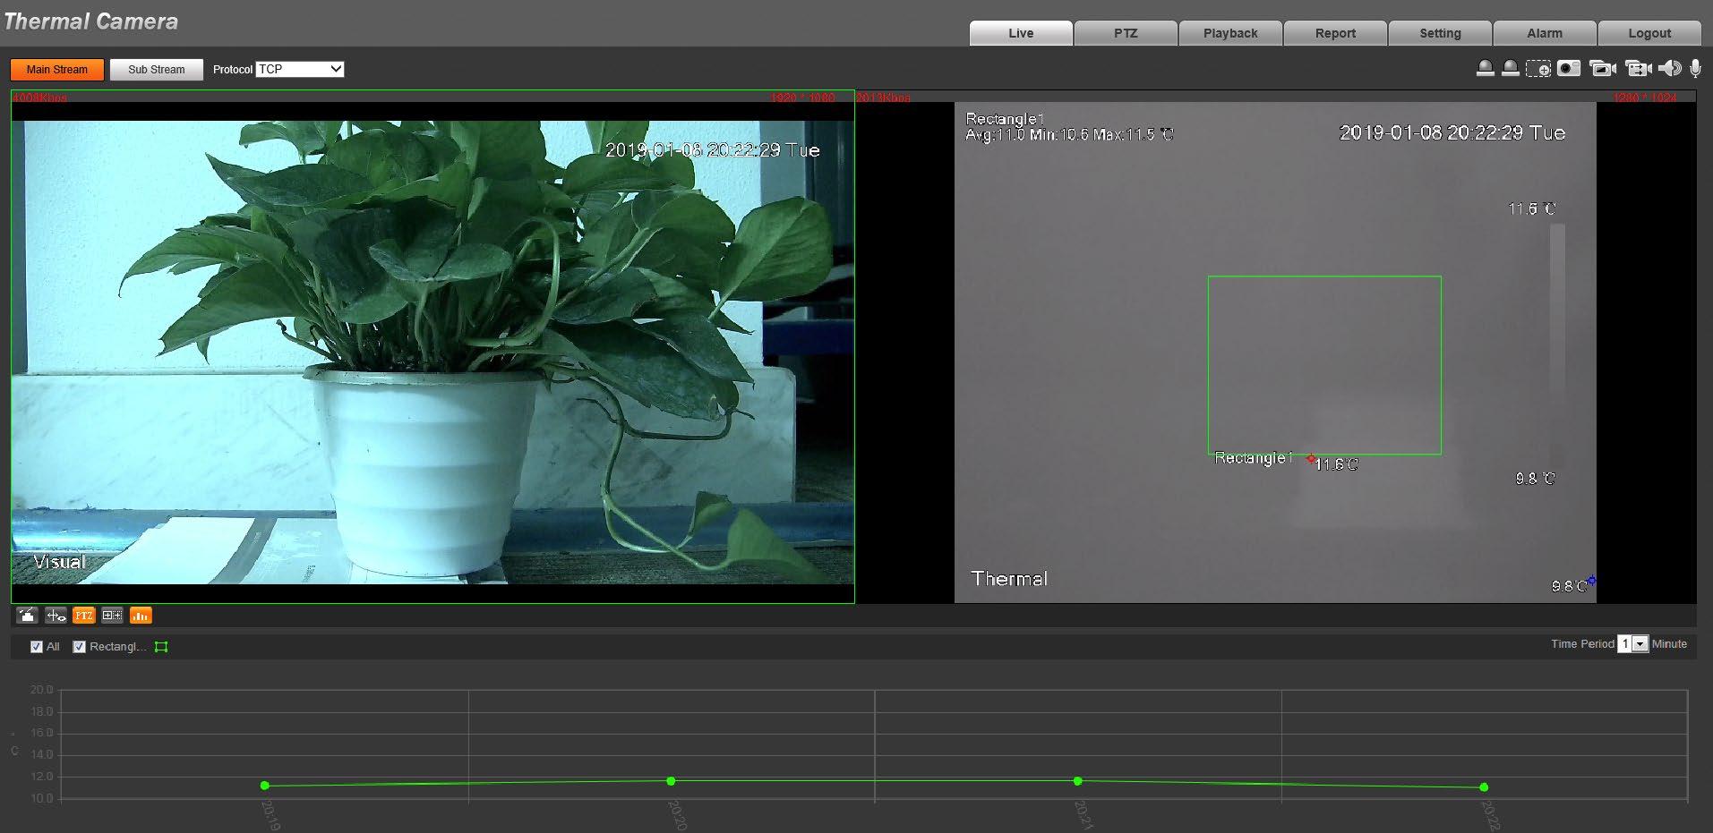Viewport: 1713px width, 833px height.
Task: Click the chart data point at 20:22
Action: tap(1485, 787)
